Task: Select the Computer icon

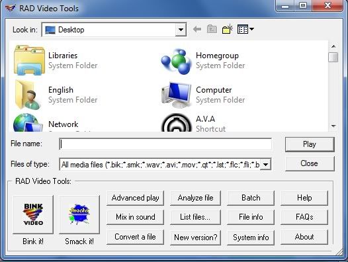Action: 176,95
